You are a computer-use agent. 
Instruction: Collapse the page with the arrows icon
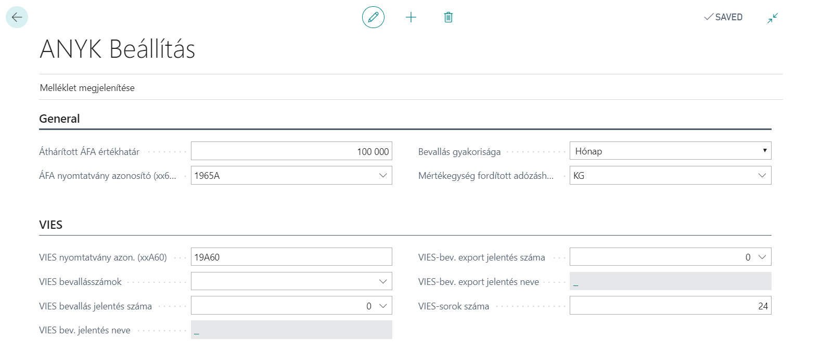(x=773, y=18)
